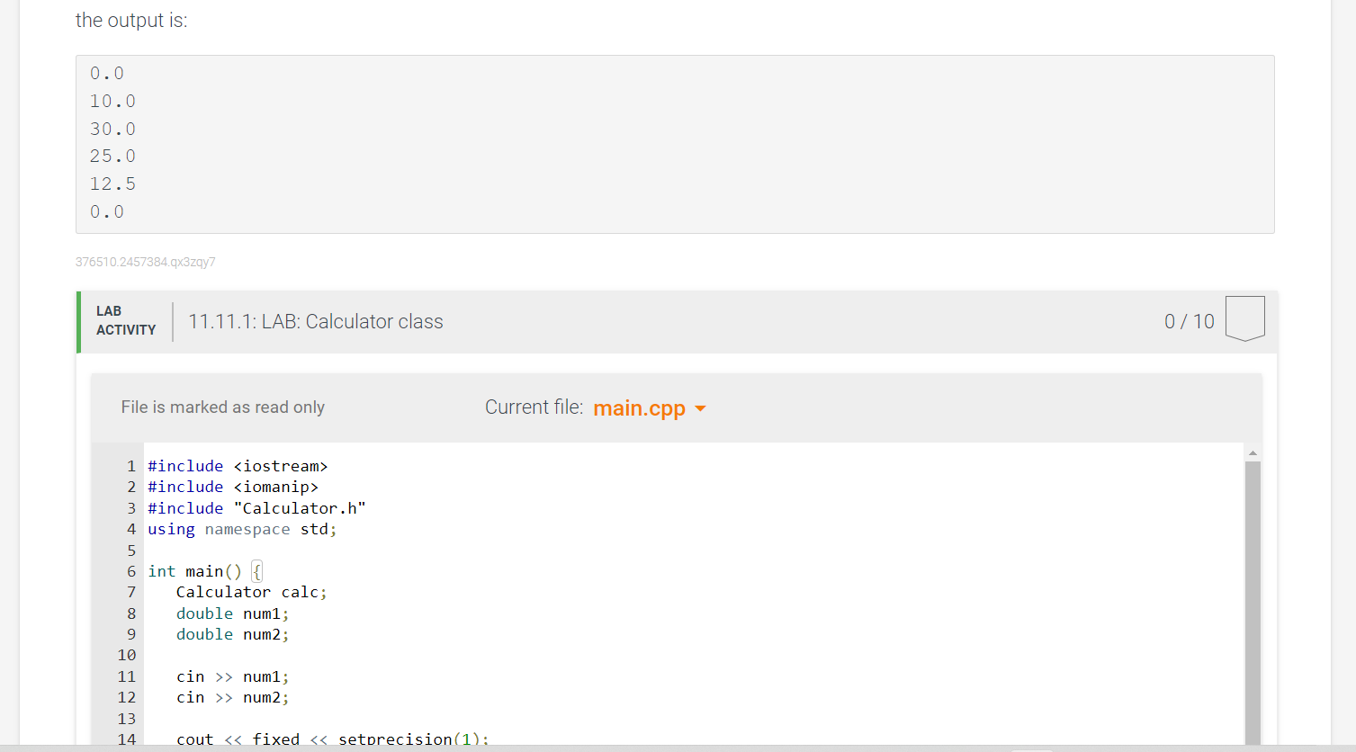Click line number 6 in the code editor

pyautogui.click(x=131, y=570)
